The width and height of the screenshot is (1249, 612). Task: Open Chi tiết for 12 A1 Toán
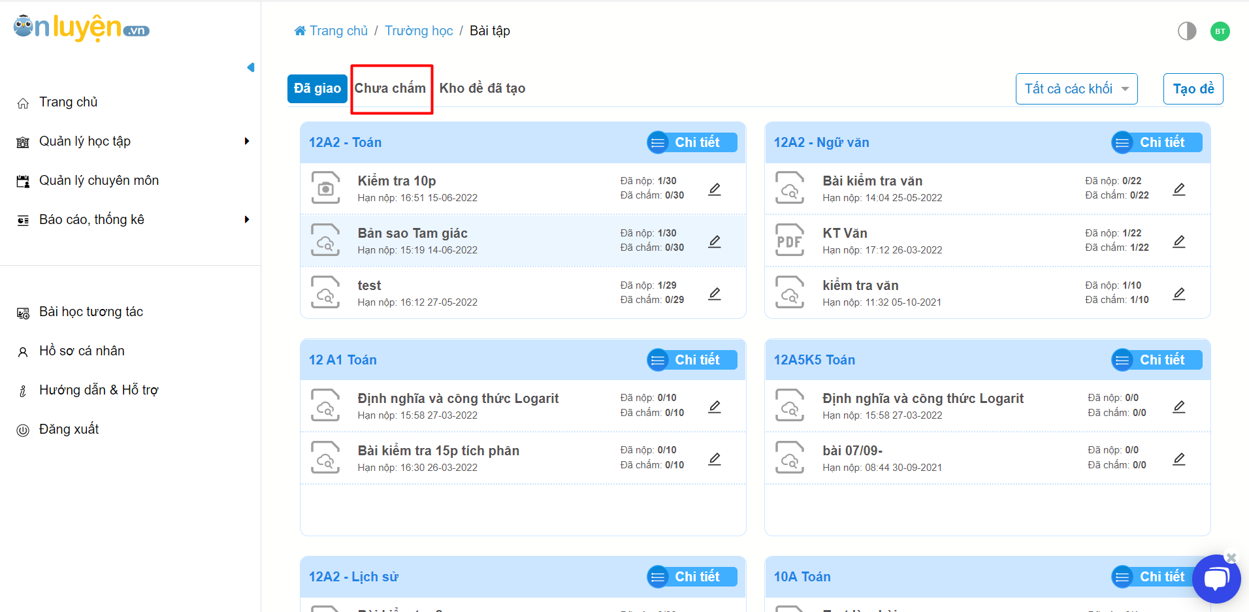click(692, 360)
